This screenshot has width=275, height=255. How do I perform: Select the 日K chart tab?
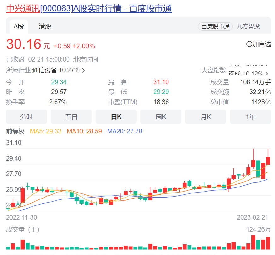[116, 117]
